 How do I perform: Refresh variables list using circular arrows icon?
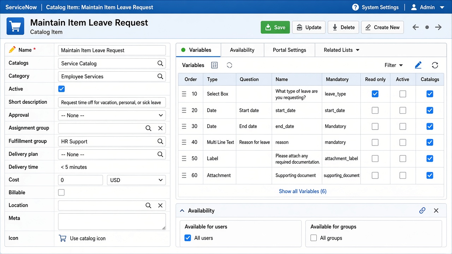(x=435, y=65)
